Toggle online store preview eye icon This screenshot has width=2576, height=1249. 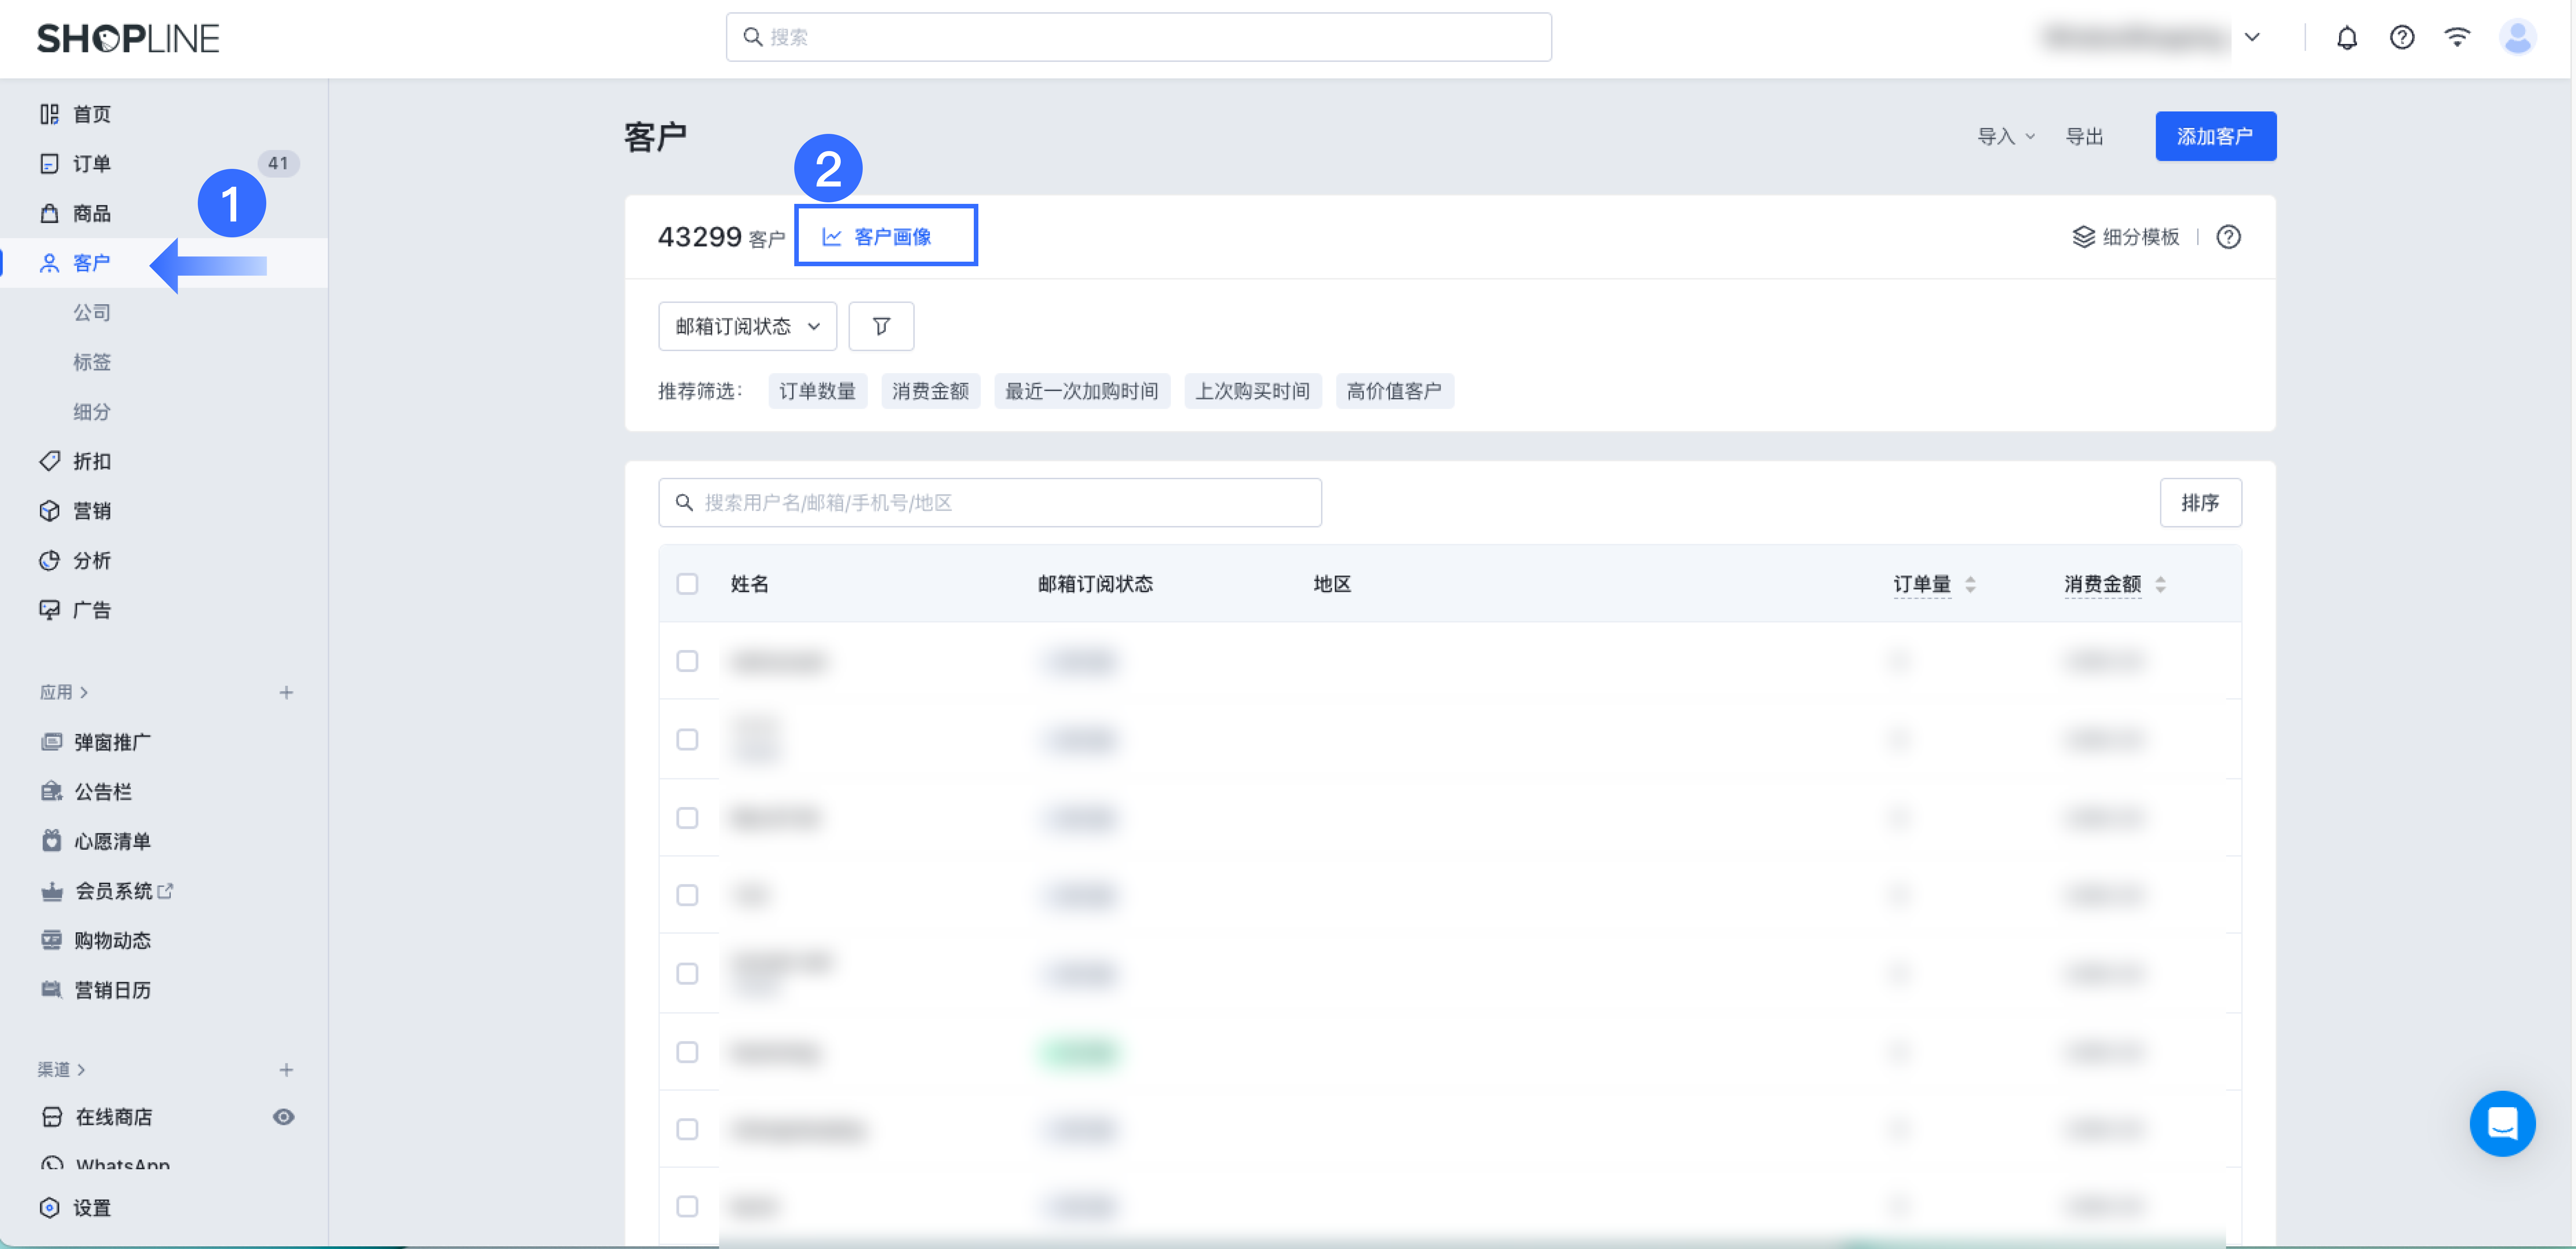point(284,1117)
